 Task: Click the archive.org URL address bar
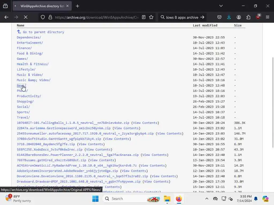(x=97, y=17)
